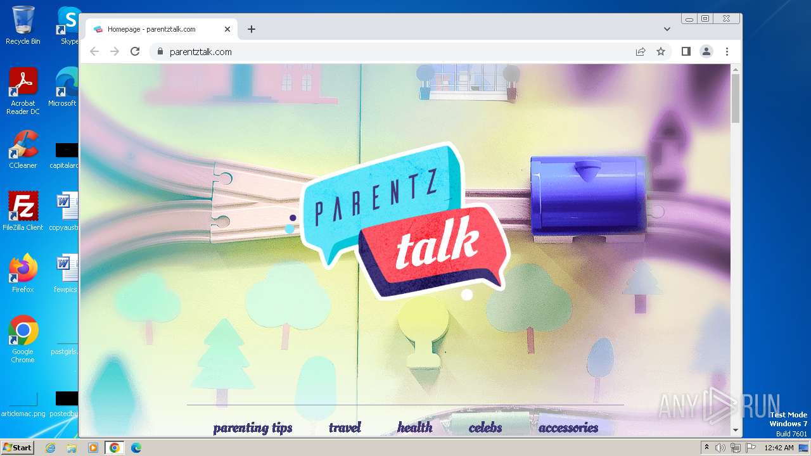Click the scrollbar down arrow
The image size is (811, 456).
tap(736, 431)
